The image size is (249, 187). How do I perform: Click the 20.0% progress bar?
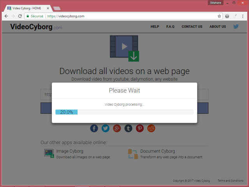124,112
